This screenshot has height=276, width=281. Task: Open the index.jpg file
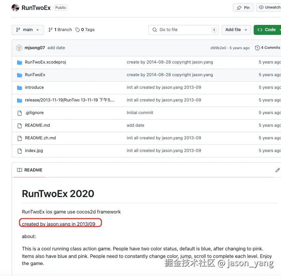pos(34,151)
